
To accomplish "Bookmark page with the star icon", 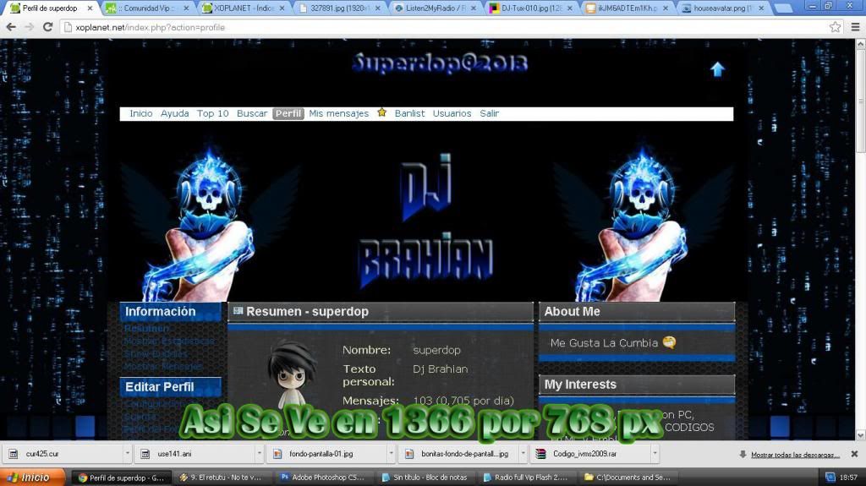I will pos(835,27).
